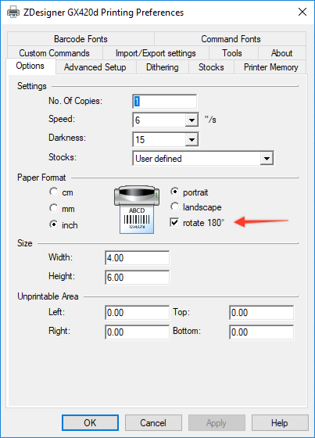
Task: Switch to the Advanced Setup tab
Action: tap(95, 67)
